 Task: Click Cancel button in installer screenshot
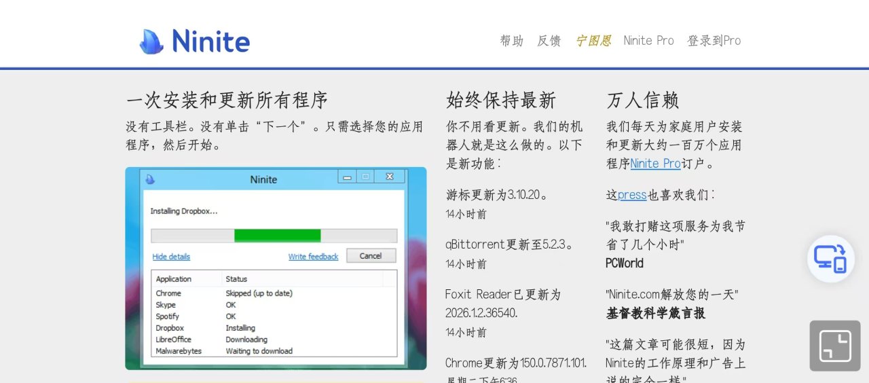[x=371, y=256]
